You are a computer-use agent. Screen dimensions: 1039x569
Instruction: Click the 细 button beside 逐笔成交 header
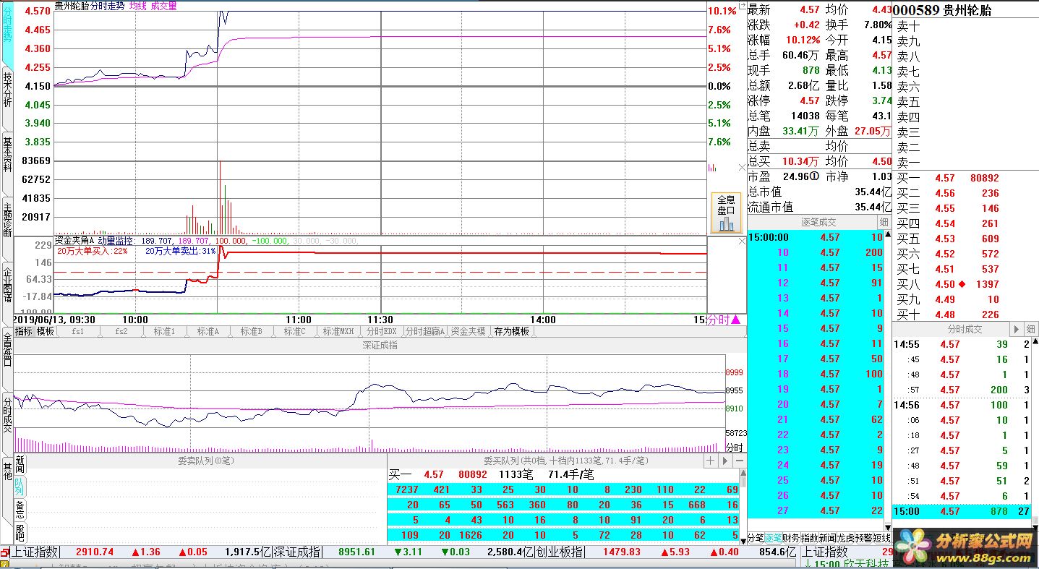884,222
